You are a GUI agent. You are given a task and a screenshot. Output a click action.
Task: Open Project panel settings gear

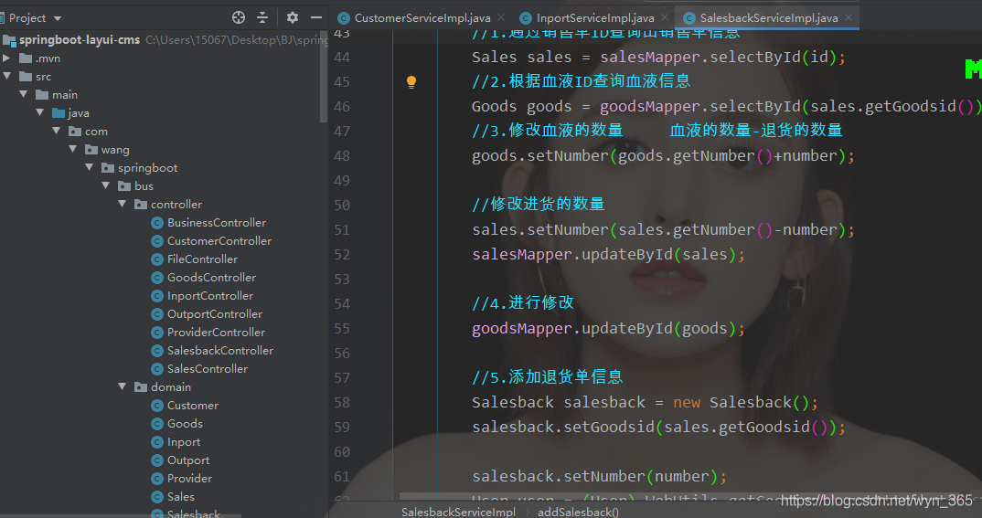pos(293,17)
